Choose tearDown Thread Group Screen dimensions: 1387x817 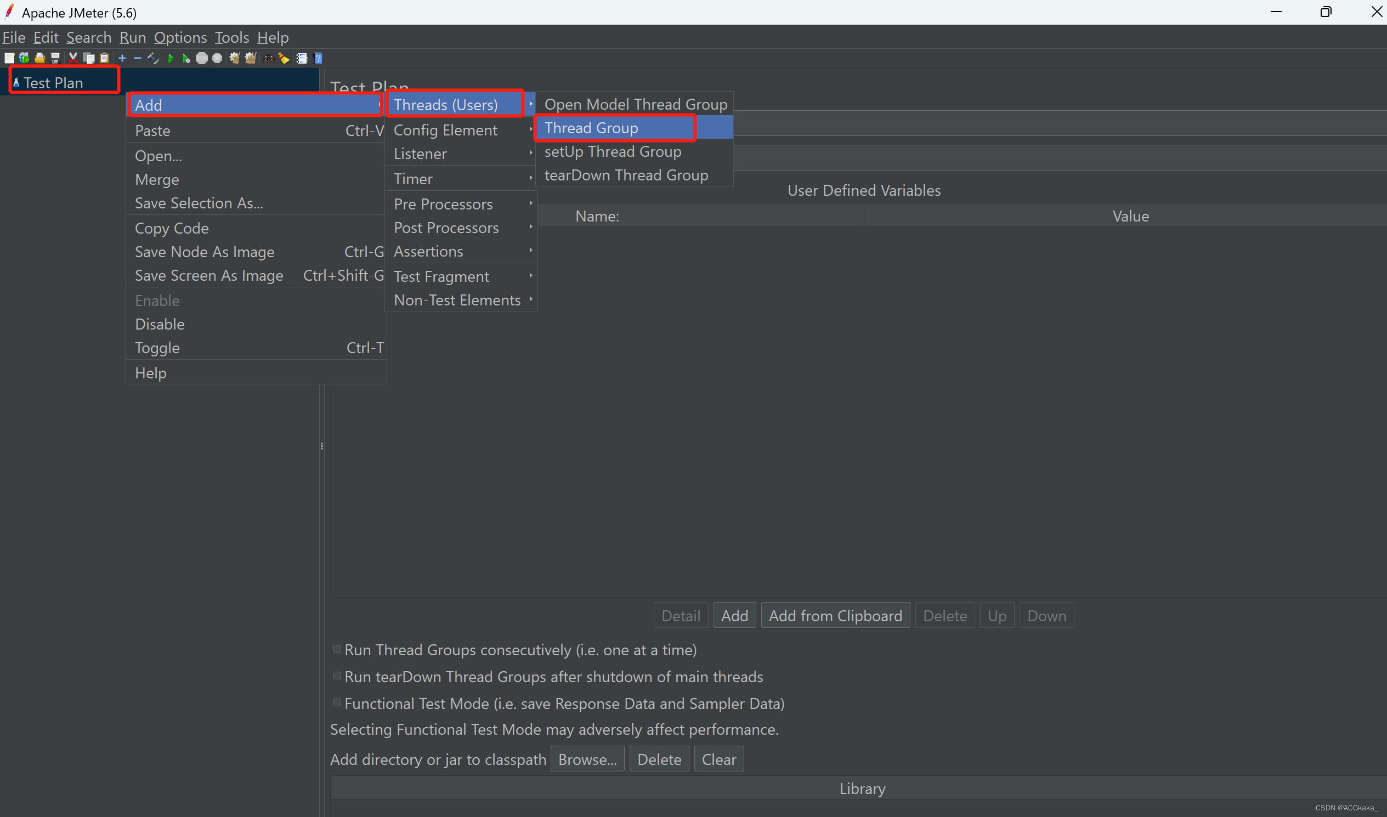coord(635,175)
